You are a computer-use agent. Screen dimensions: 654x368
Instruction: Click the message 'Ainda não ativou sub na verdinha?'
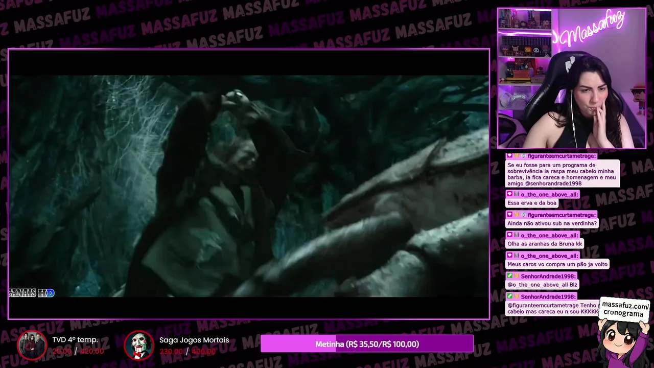(x=552, y=223)
